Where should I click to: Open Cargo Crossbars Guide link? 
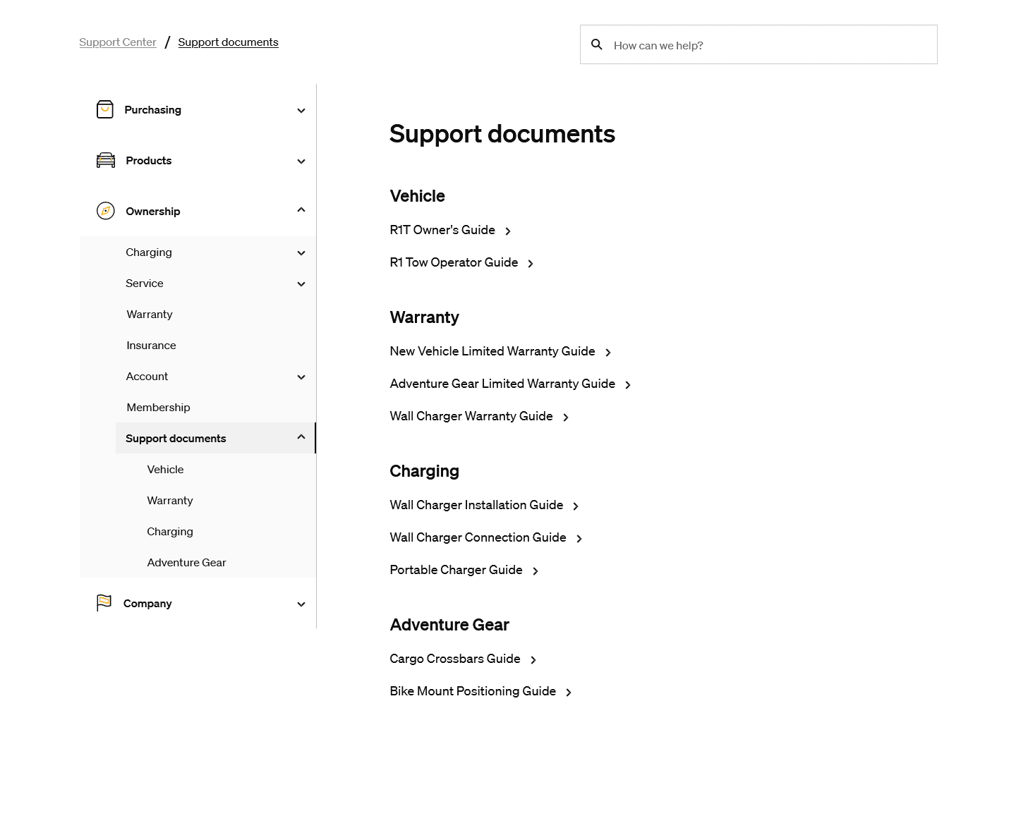[455, 659]
